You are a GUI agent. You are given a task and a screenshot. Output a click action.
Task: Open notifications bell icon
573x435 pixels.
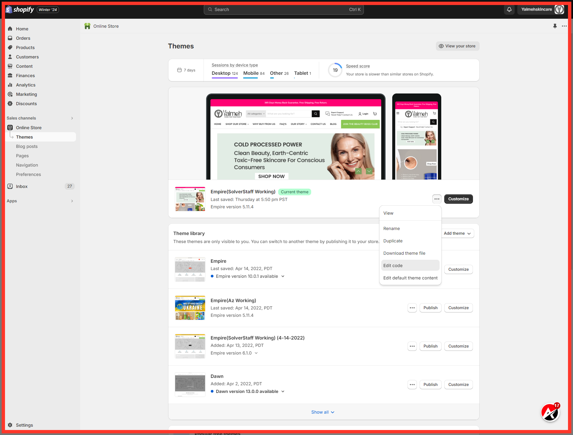click(509, 9)
